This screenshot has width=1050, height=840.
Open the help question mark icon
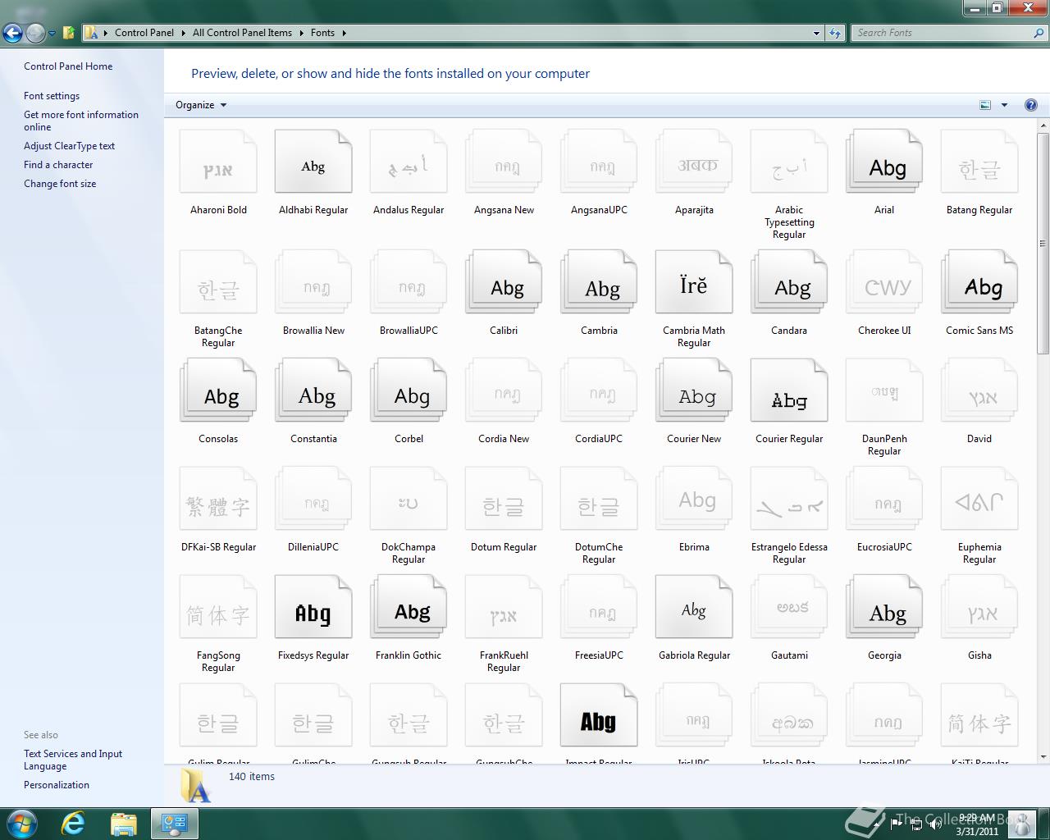coord(1030,105)
